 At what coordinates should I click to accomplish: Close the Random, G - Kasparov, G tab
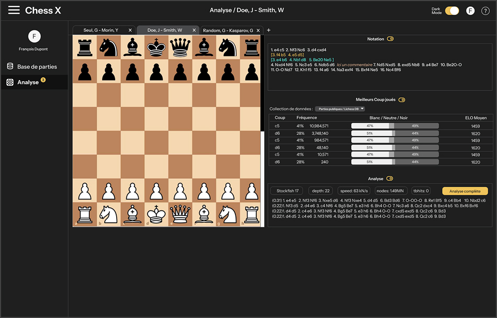258,30
